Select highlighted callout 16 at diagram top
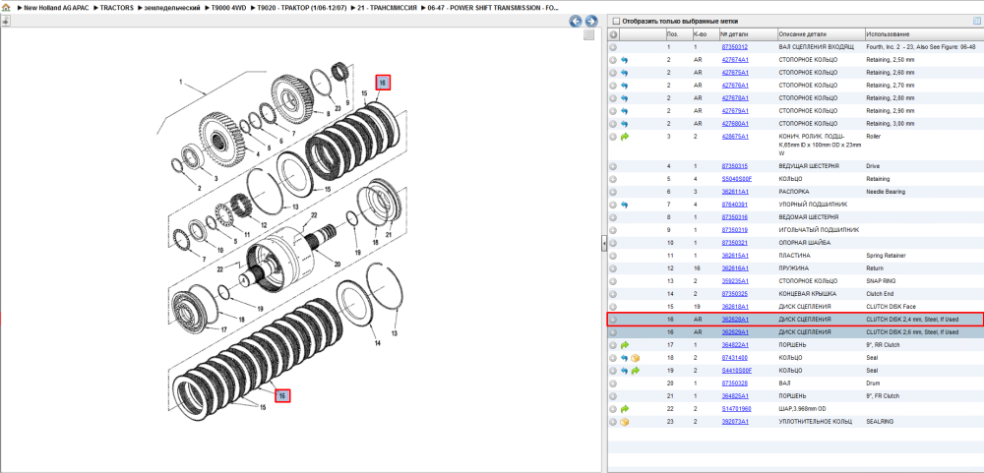 383,83
